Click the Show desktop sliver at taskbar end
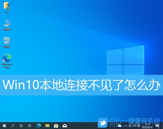This screenshot has height=129, width=163. [162, 126]
